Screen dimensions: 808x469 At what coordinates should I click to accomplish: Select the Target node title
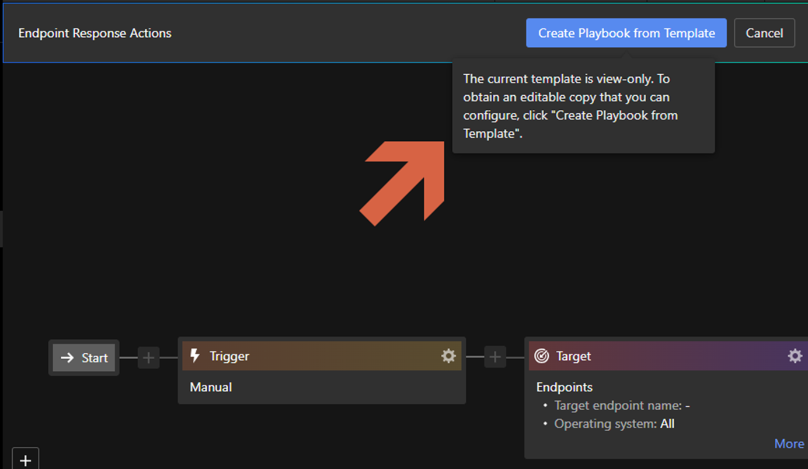(573, 356)
